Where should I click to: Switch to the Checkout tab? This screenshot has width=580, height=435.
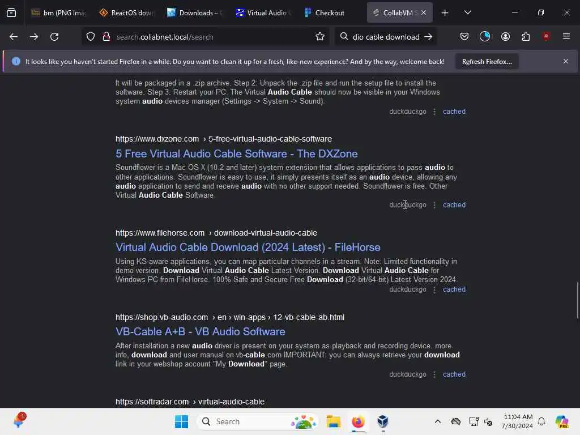coord(331,13)
